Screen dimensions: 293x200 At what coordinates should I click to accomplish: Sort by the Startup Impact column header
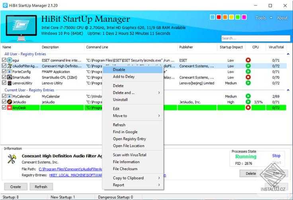[231, 47]
